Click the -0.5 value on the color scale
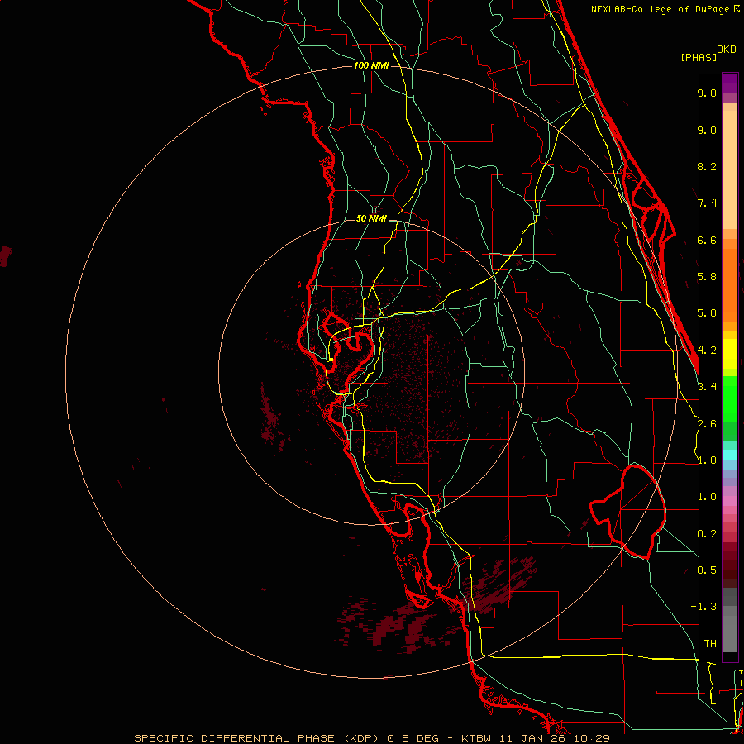Image resolution: width=744 pixels, height=744 pixels. click(x=703, y=570)
